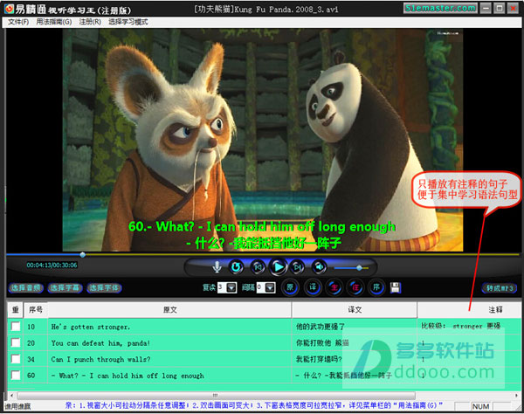The height and width of the screenshot is (414, 524).
Task: Skip to the next sentence
Action: coord(297,267)
